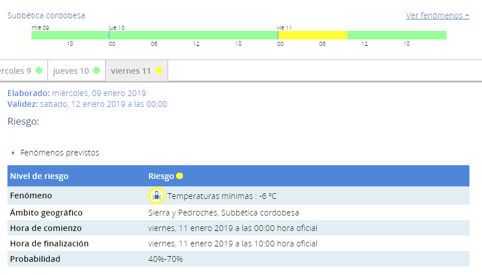Open the Ver fenómenos + link
The image size is (482, 275).
(437, 15)
